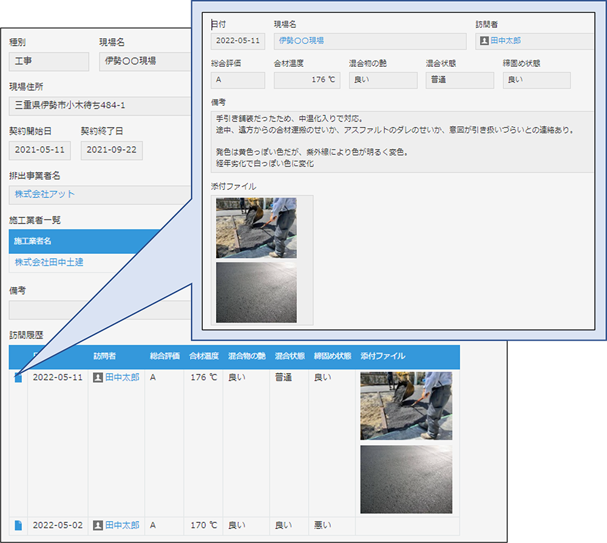The height and width of the screenshot is (543, 607).
Task: Click the person icon in the 2022-05-11 history row
Action: click(x=98, y=377)
